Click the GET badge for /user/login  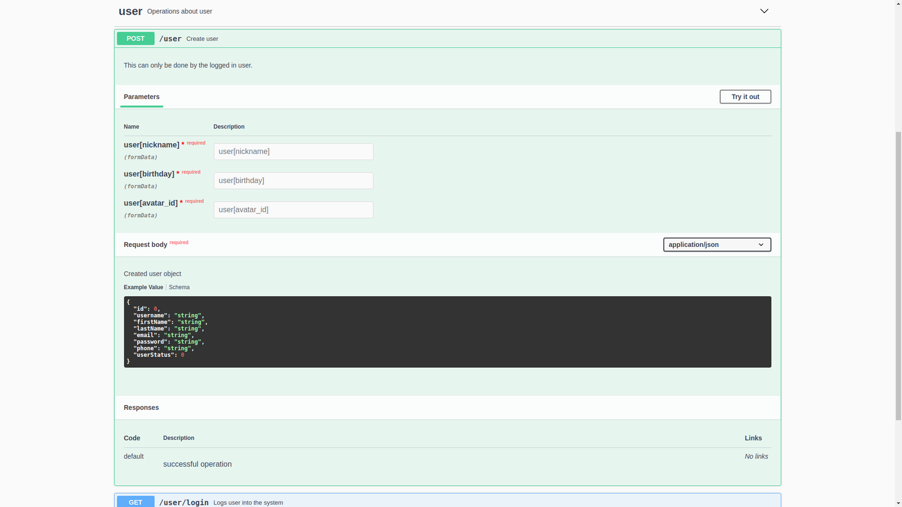coord(136,502)
